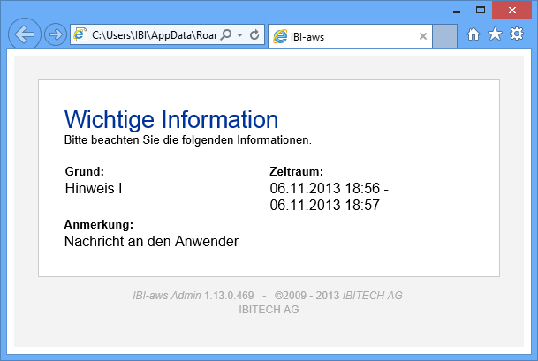Image resolution: width=538 pixels, height=361 pixels.
Task: Open Favorites with the star icon
Action: point(495,34)
